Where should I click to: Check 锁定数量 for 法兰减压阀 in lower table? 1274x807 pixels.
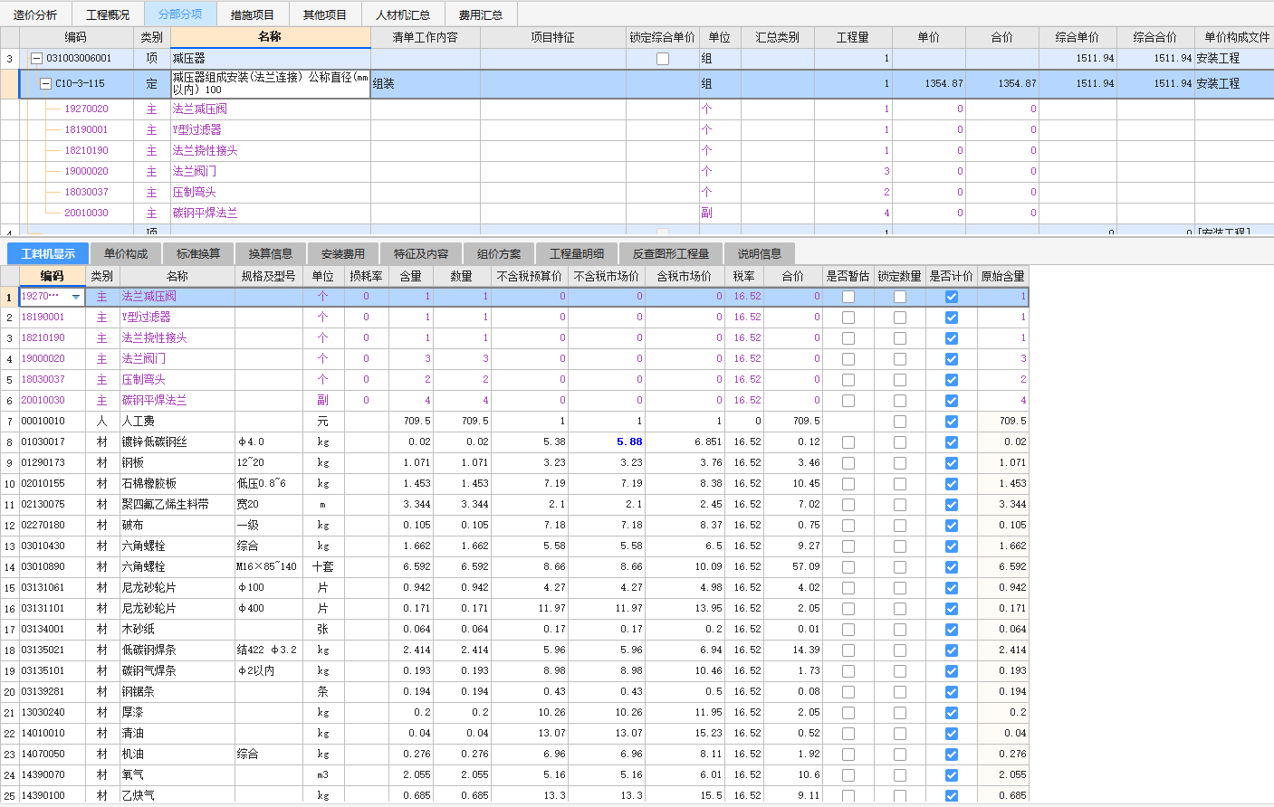[x=900, y=297]
